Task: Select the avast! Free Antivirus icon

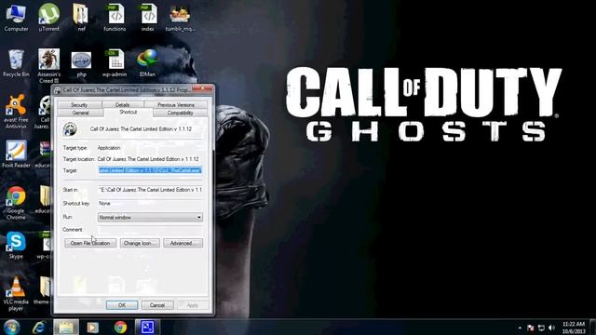Action: tap(16, 112)
